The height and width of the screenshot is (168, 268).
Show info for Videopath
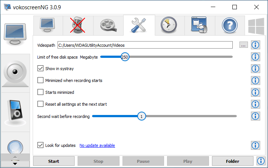coord(255,45)
